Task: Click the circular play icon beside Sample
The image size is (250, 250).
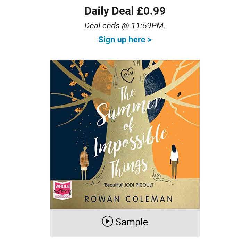Action: pos(107,221)
